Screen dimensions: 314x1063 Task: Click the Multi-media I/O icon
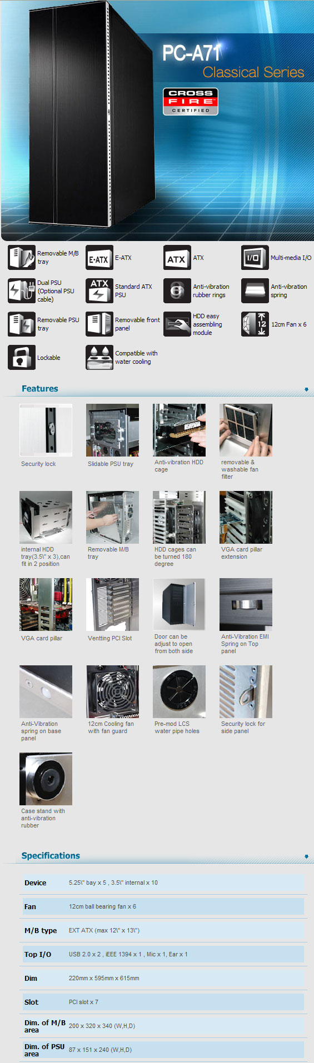pyautogui.click(x=255, y=258)
